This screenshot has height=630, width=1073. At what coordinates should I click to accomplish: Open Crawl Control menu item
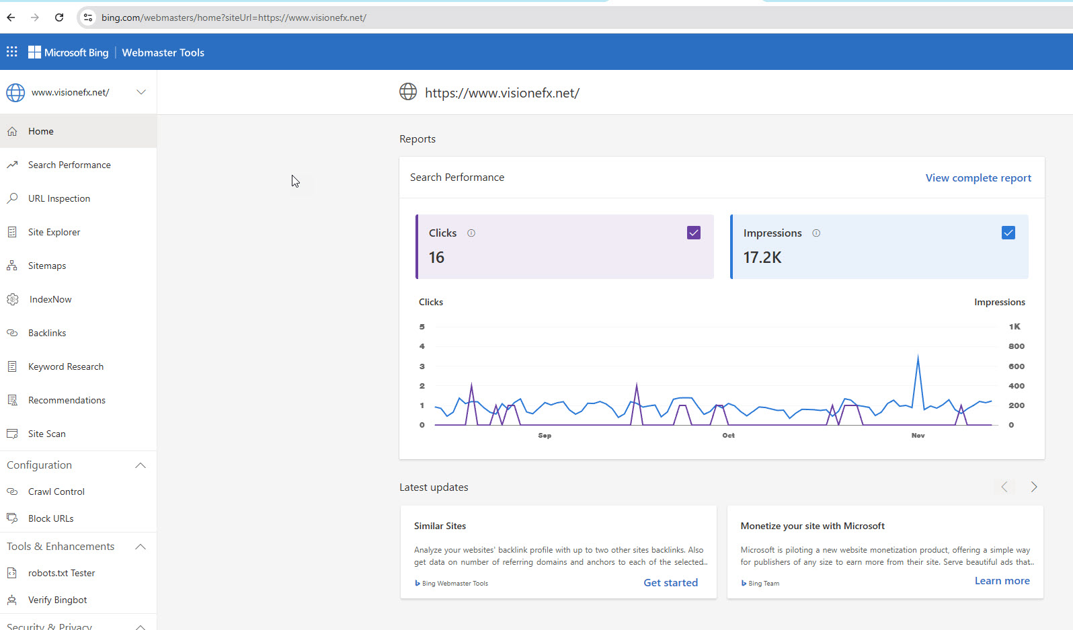pos(78,491)
